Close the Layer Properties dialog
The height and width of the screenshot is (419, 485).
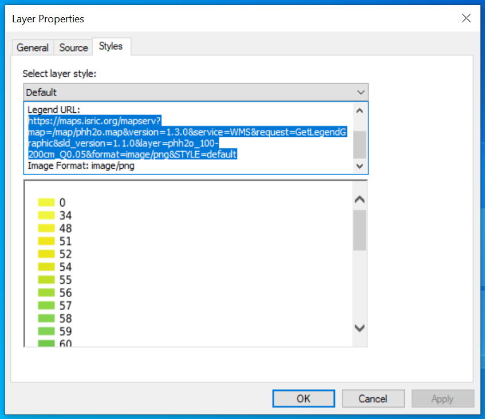click(466, 19)
